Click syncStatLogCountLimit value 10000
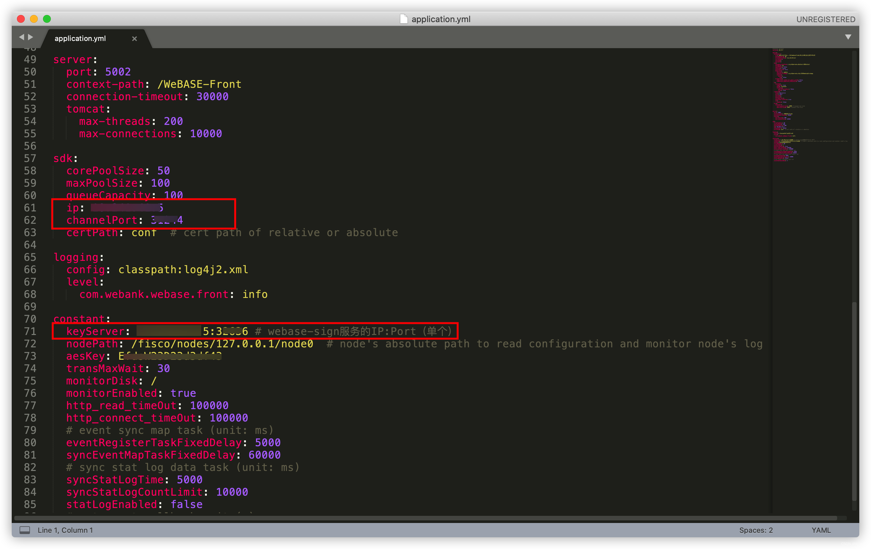 pos(232,492)
